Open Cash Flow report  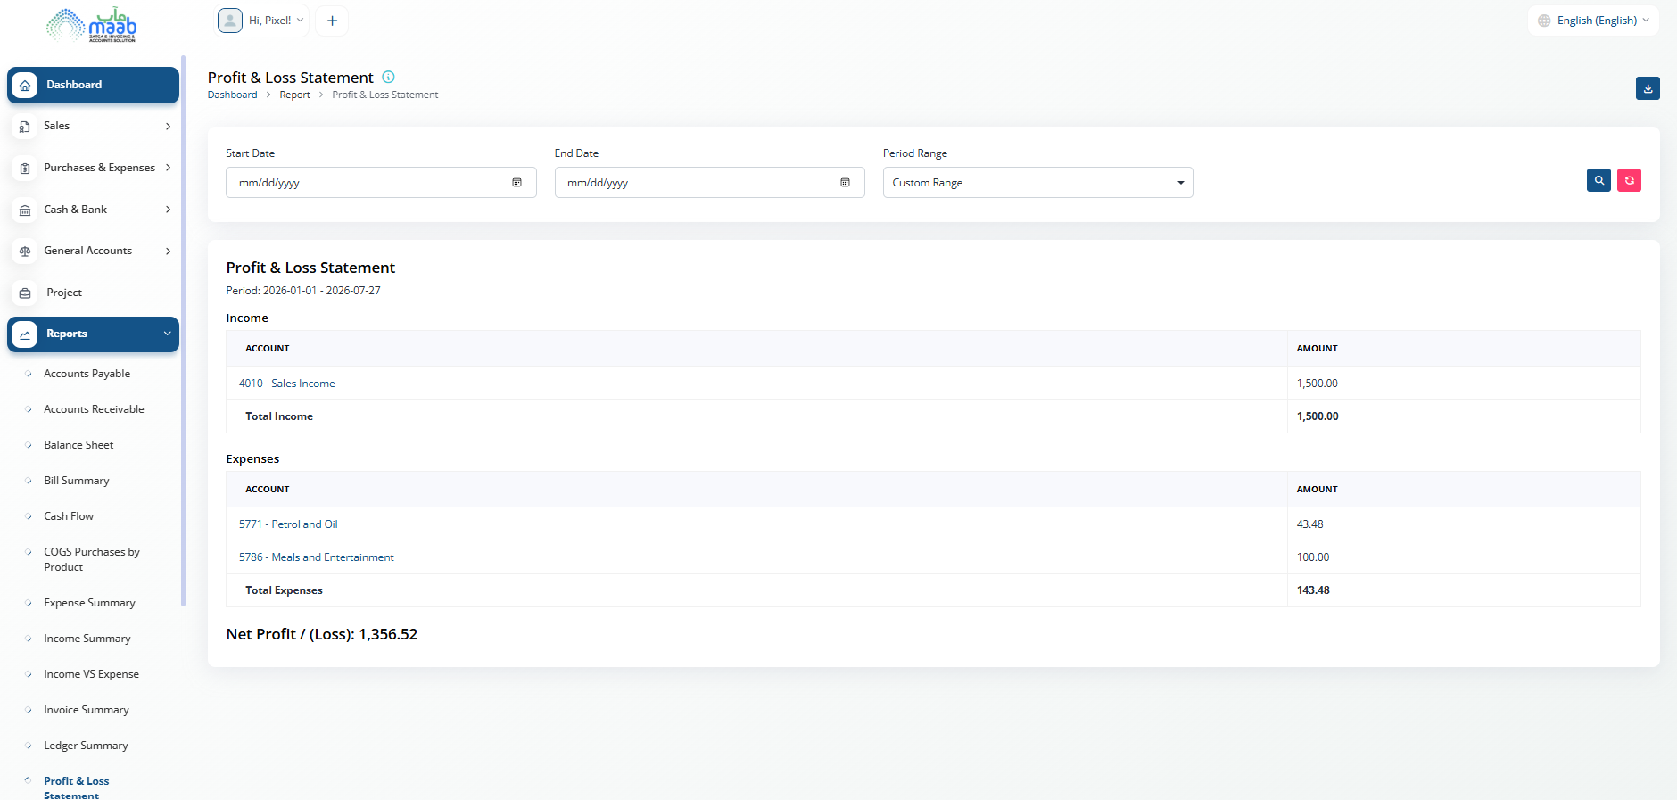69,516
